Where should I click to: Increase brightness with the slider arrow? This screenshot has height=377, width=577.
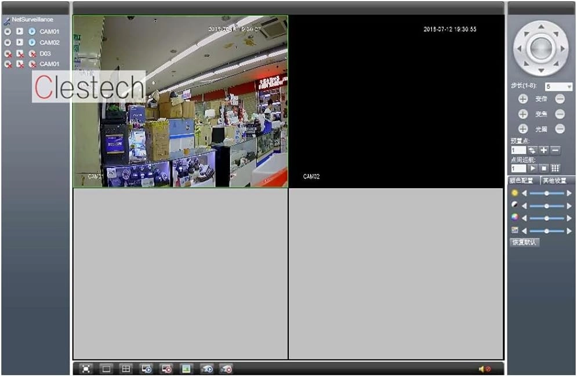[569, 193]
